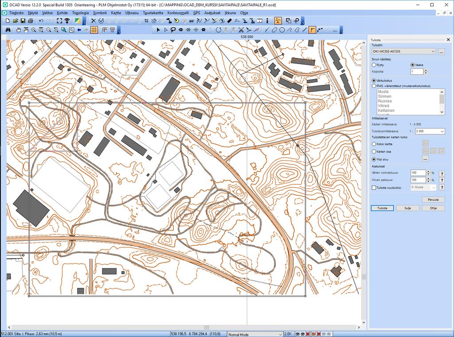Image resolution: width=454 pixels, height=337 pixels.
Task: Select the circle drawing mode
Action: click(282, 30)
